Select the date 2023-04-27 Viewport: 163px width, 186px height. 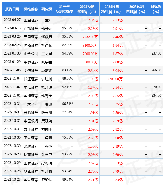tap(12, 20)
